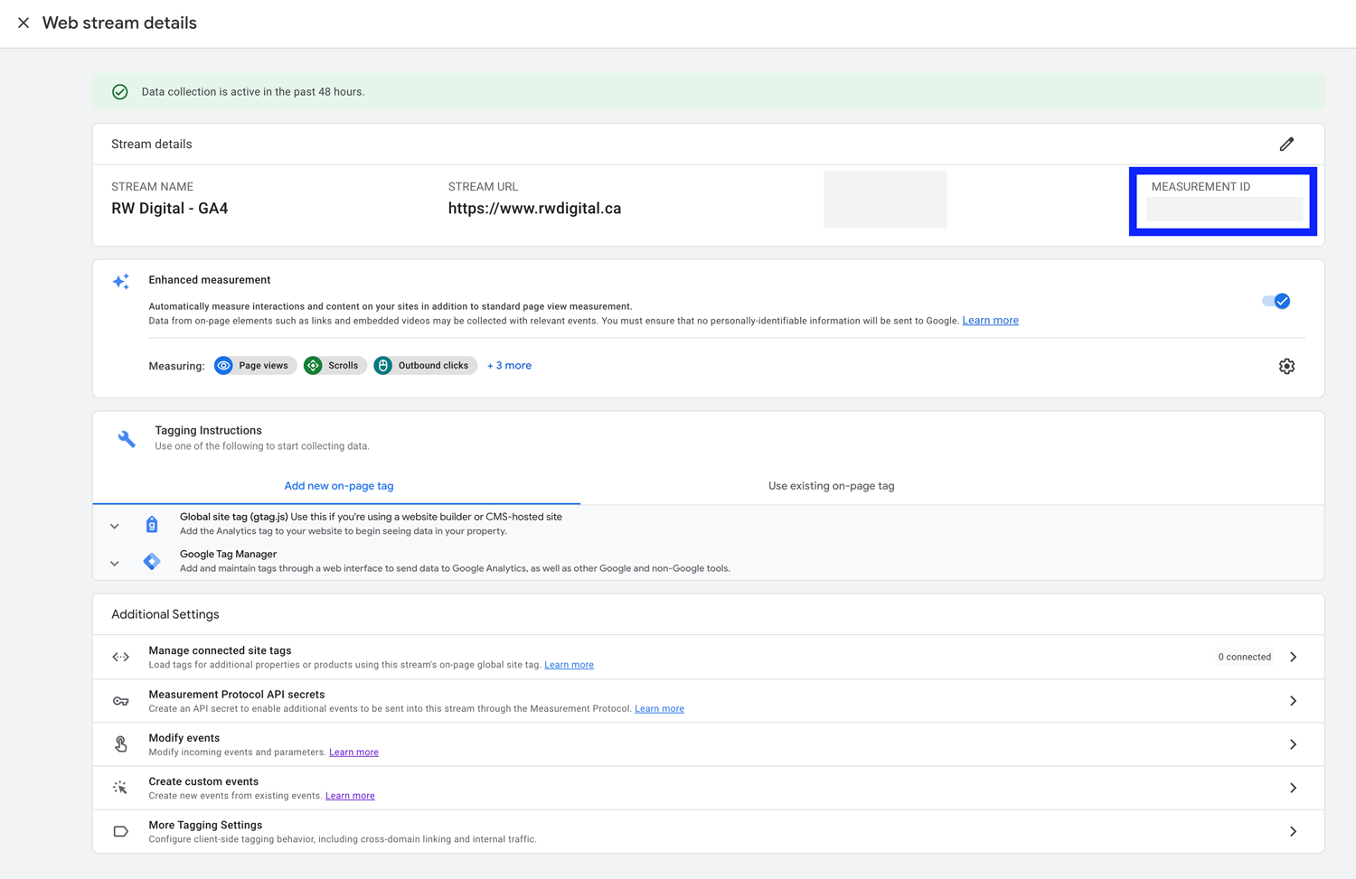Close the Web stream details panel
The width and height of the screenshot is (1356, 879).
click(24, 23)
